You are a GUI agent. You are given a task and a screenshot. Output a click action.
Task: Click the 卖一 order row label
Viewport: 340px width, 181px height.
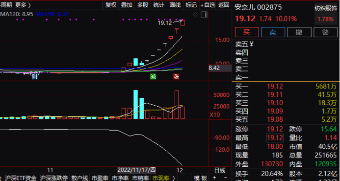[x=242, y=77]
